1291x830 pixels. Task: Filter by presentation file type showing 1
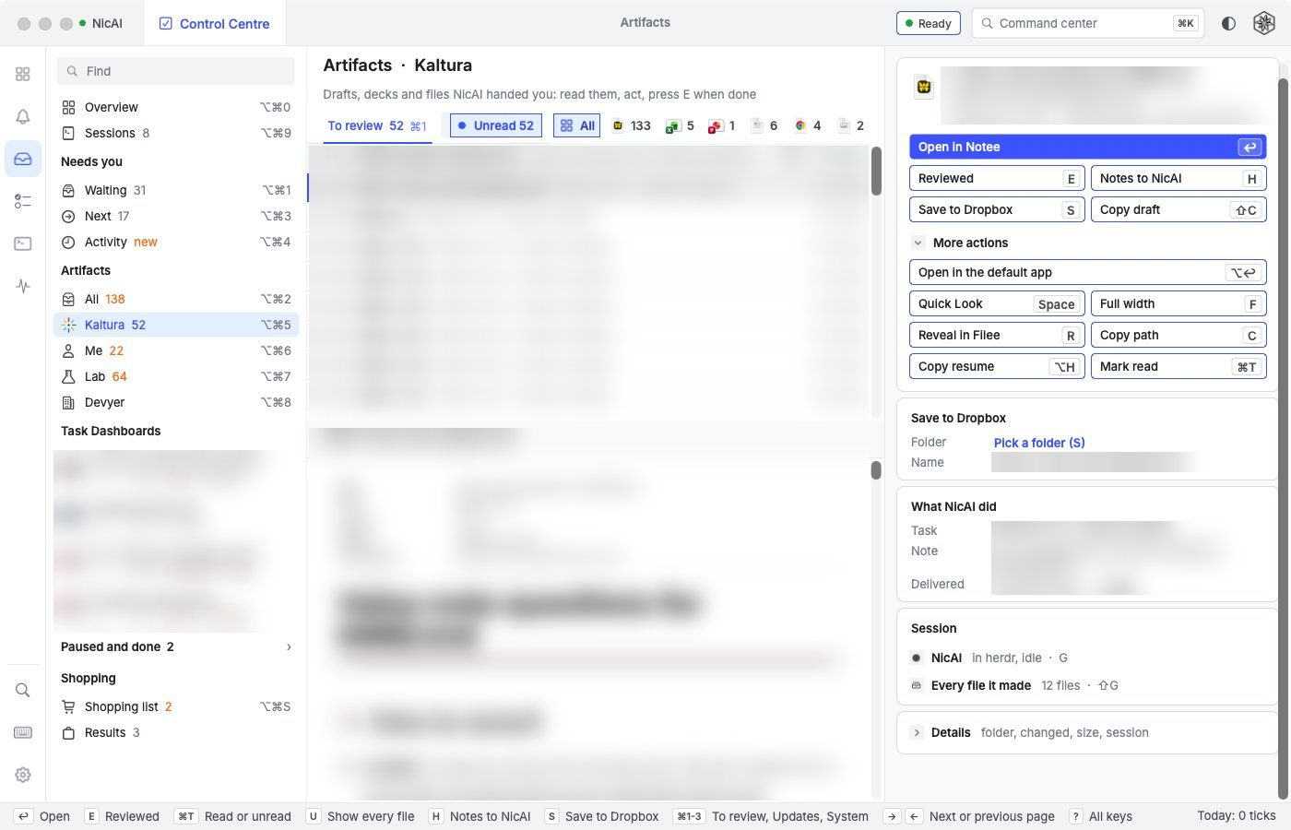[721, 125]
